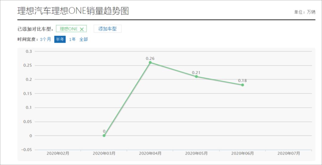Screen dimensions: 322x165
Task: Click the 0.18 value label
Action: tap(242, 81)
